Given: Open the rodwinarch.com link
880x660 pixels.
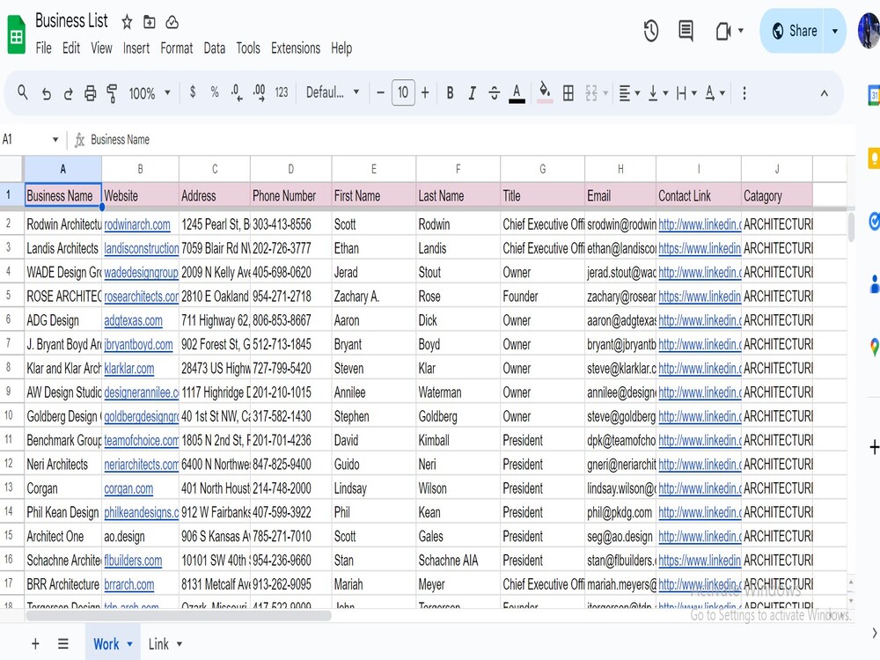Looking at the screenshot, I should [139, 224].
